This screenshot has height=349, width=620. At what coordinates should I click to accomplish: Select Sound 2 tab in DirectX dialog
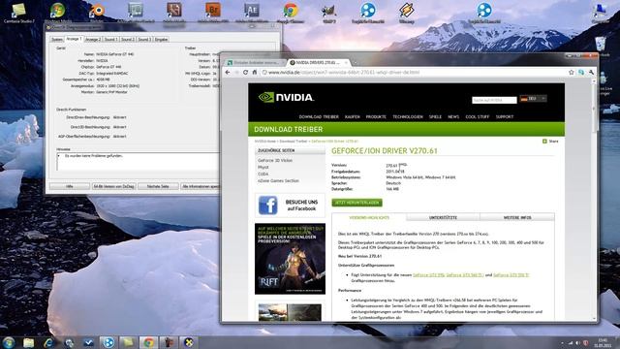(x=127, y=39)
